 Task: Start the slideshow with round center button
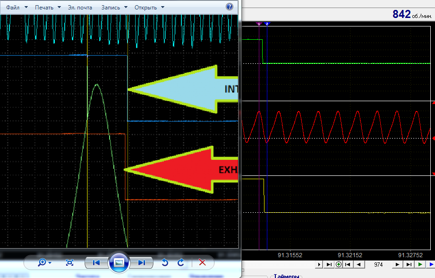coord(119,262)
